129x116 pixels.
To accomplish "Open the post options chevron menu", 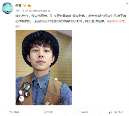I will click(127, 4).
